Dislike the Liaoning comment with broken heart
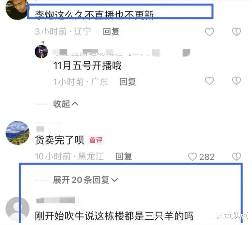The width and height of the screenshot is (252, 225). (x=236, y=32)
